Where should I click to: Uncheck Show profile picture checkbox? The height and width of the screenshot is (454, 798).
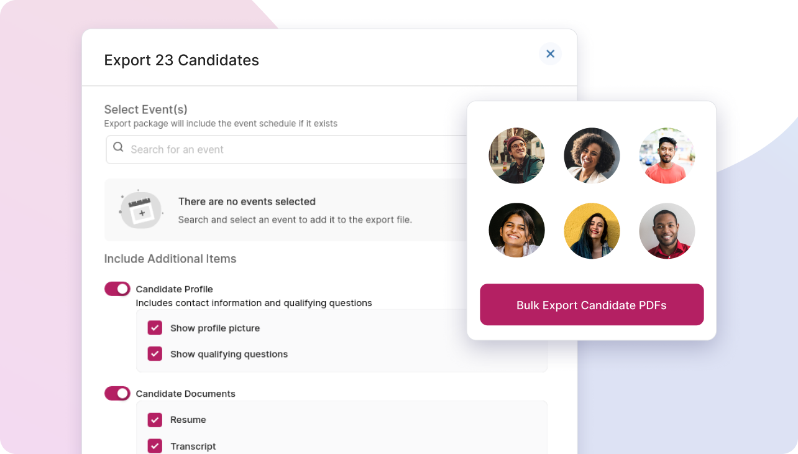[155, 328]
